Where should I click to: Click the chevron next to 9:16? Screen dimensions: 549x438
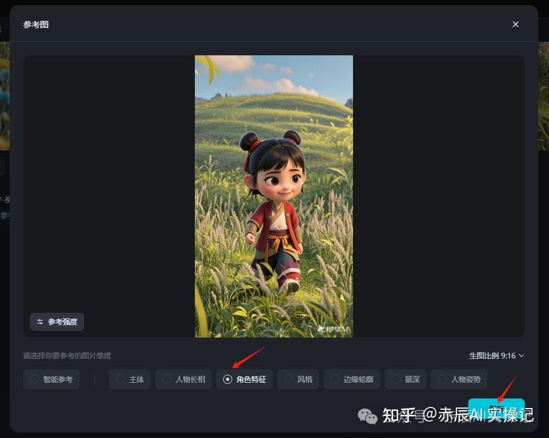521,356
